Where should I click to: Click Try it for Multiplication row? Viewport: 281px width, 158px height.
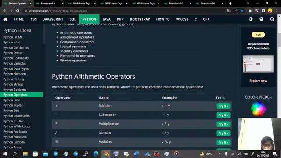coord(223,124)
